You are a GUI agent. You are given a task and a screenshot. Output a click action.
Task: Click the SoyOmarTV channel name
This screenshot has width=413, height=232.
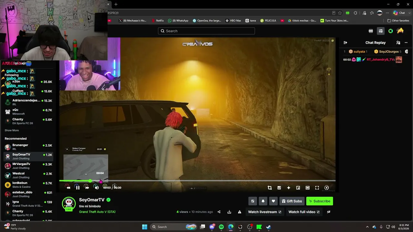click(x=92, y=200)
